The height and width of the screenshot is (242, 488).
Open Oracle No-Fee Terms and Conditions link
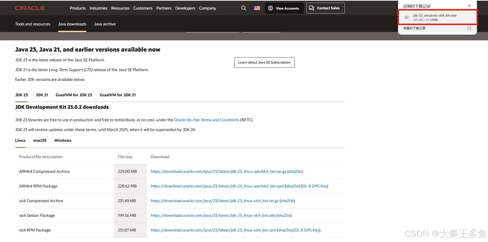point(207,120)
